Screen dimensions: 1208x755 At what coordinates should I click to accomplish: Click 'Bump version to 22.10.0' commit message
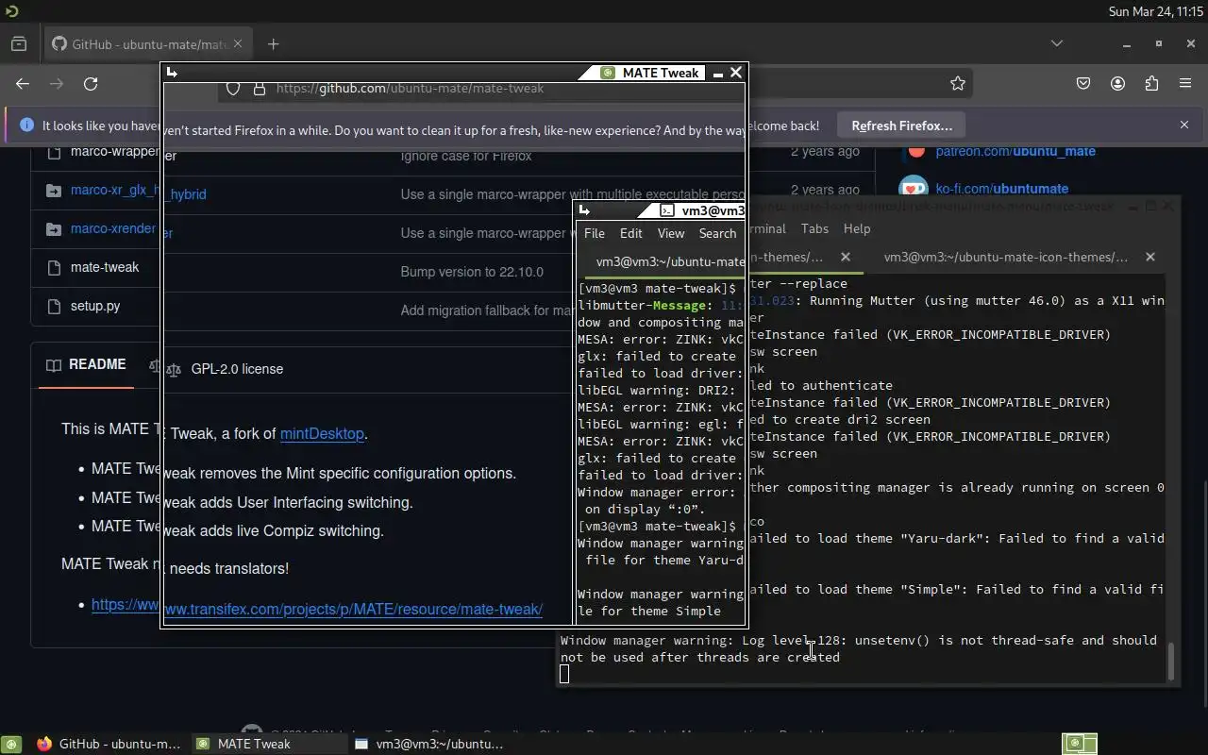pyautogui.click(x=472, y=272)
